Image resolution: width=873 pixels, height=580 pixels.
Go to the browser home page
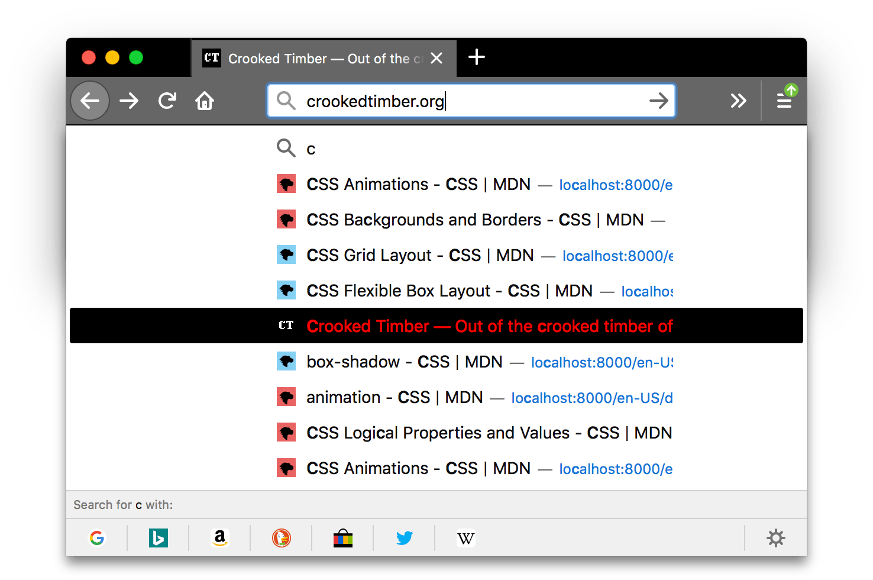[204, 101]
